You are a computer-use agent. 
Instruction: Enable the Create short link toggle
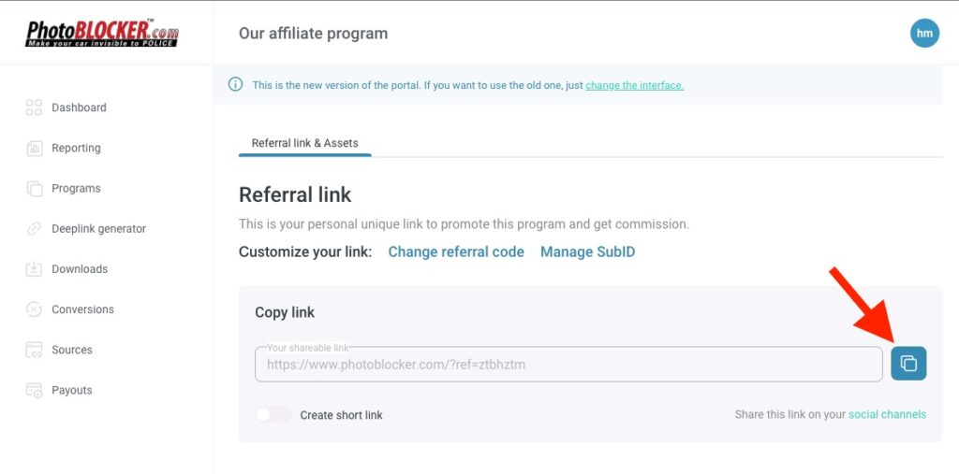[273, 414]
